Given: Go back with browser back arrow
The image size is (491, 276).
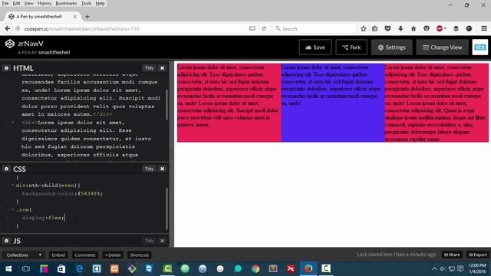Looking at the screenshot, I should click(8, 28).
